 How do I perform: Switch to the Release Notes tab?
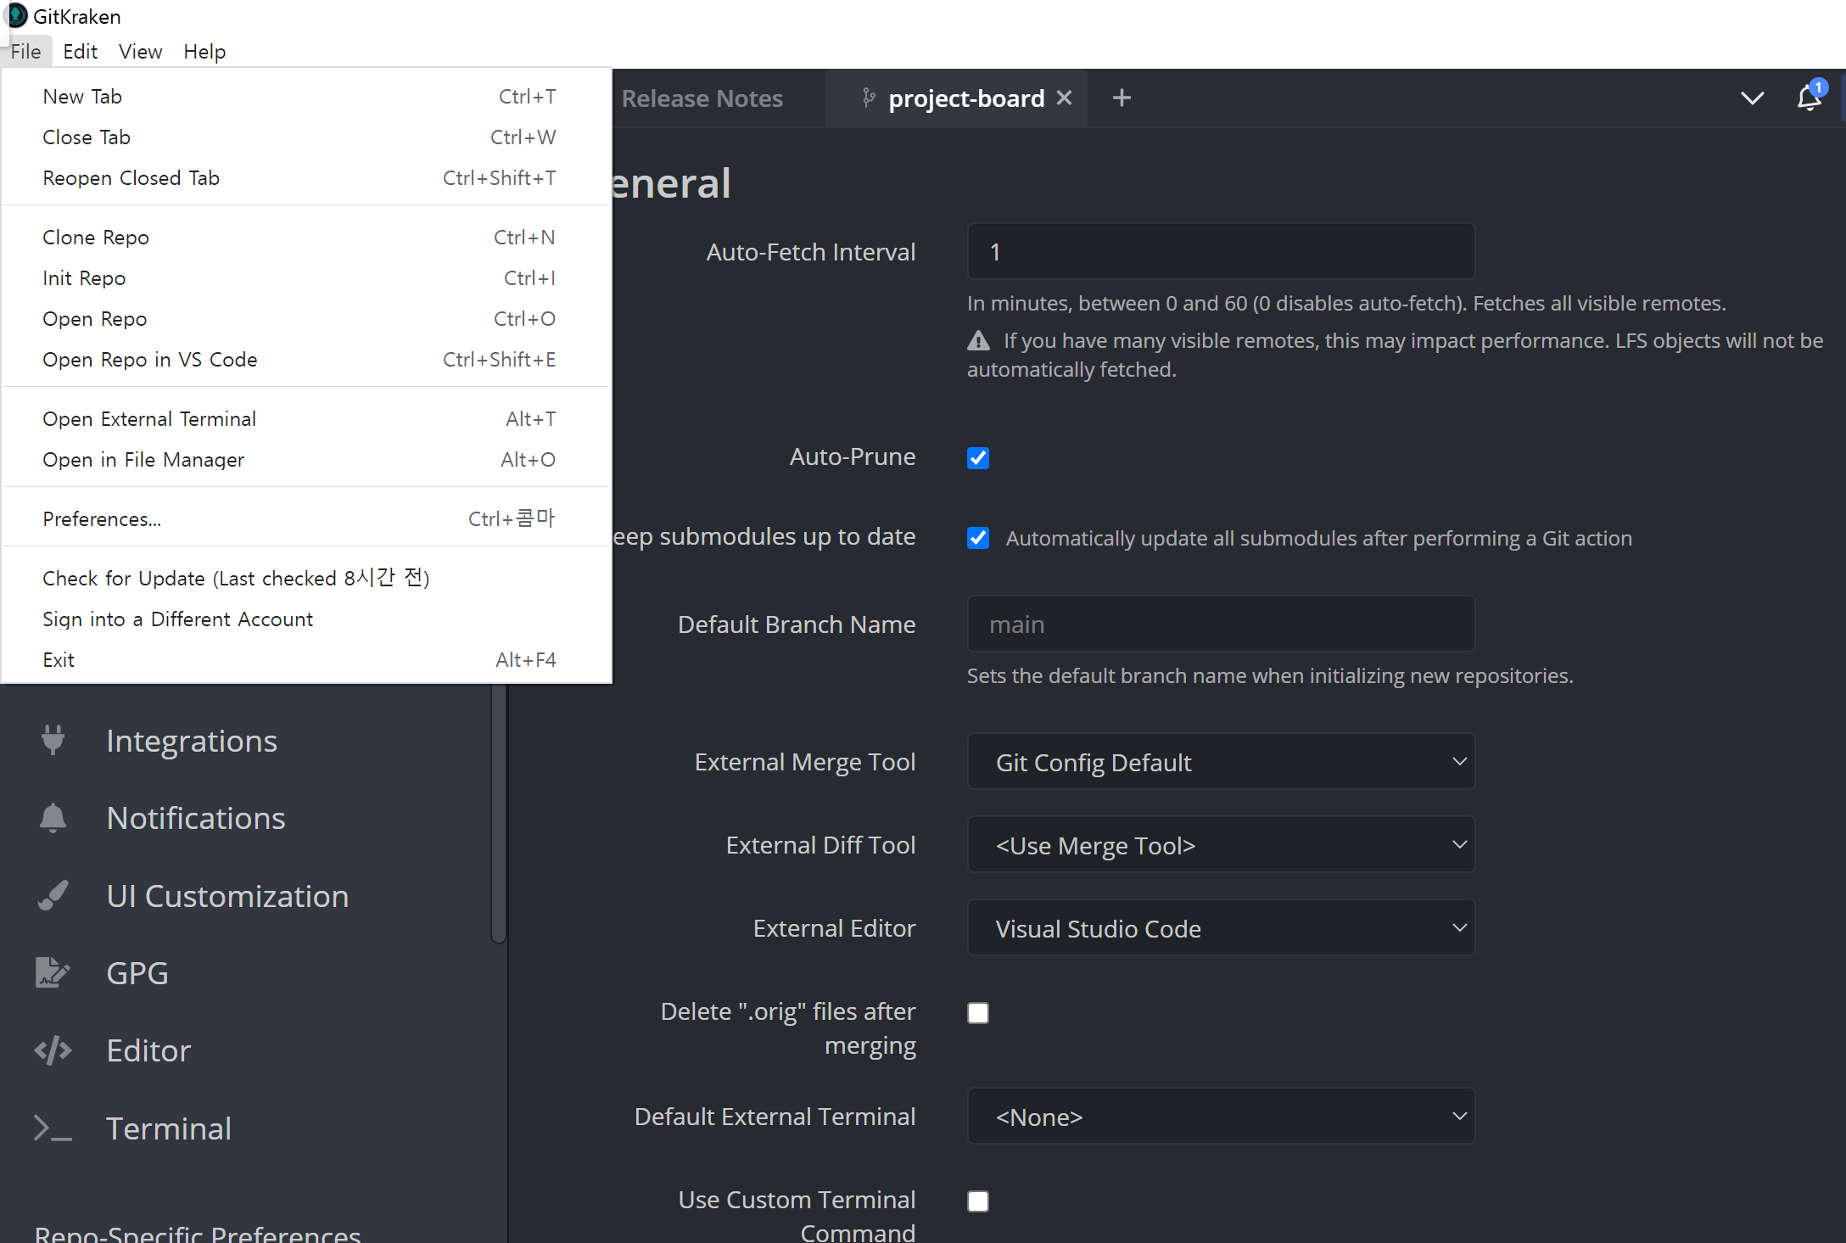pos(702,98)
